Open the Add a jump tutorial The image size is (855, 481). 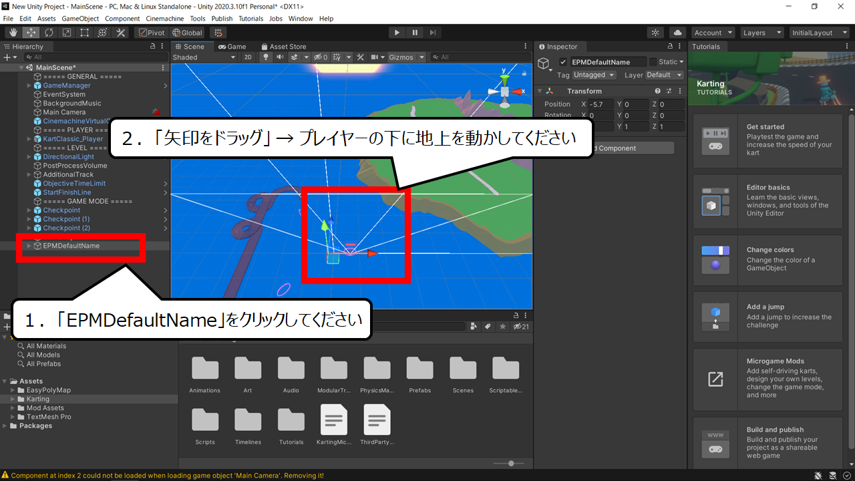coord(771,316)
